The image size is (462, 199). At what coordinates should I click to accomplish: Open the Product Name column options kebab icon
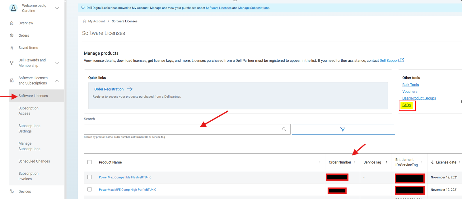pyautogui.click(x=320, y=162)
